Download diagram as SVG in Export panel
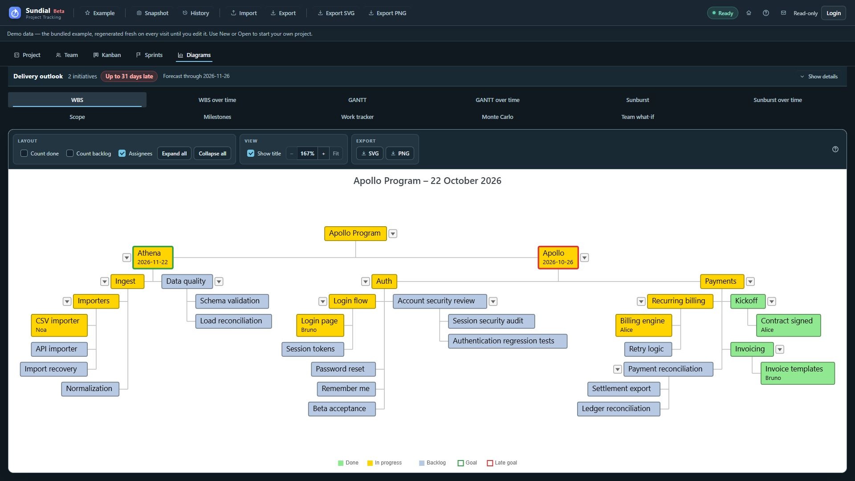Screen dimensions: 855x481 (x=370, y=153)
